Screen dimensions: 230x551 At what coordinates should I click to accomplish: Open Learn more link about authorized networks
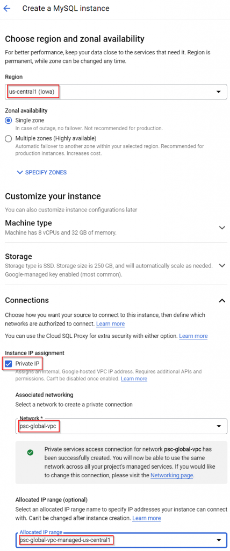pos(110,323)
